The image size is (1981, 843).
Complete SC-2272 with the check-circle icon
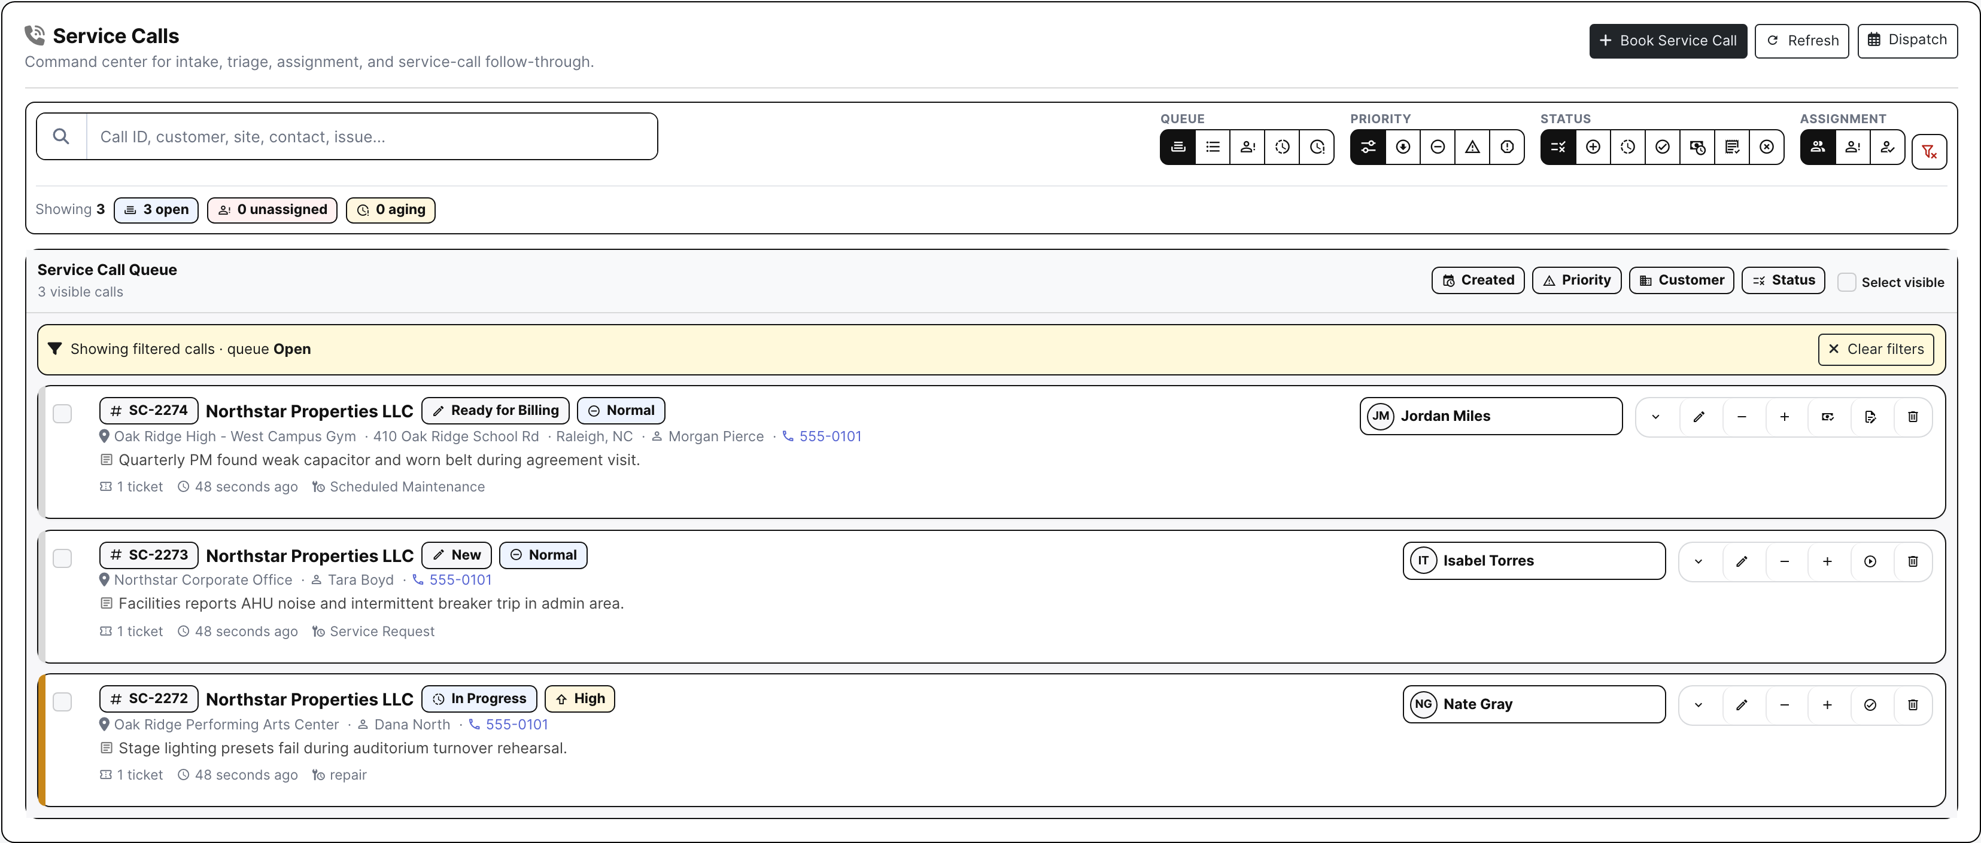1870,705
